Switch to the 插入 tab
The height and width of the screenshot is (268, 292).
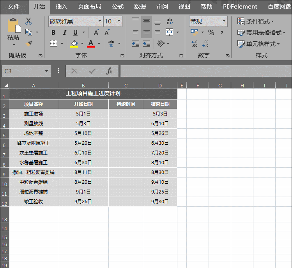pos(61,7)
